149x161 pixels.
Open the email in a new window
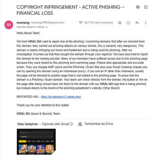coord(146,7)
